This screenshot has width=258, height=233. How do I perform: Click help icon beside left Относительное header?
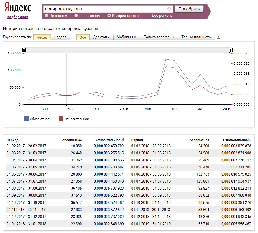tap(122, 140)
